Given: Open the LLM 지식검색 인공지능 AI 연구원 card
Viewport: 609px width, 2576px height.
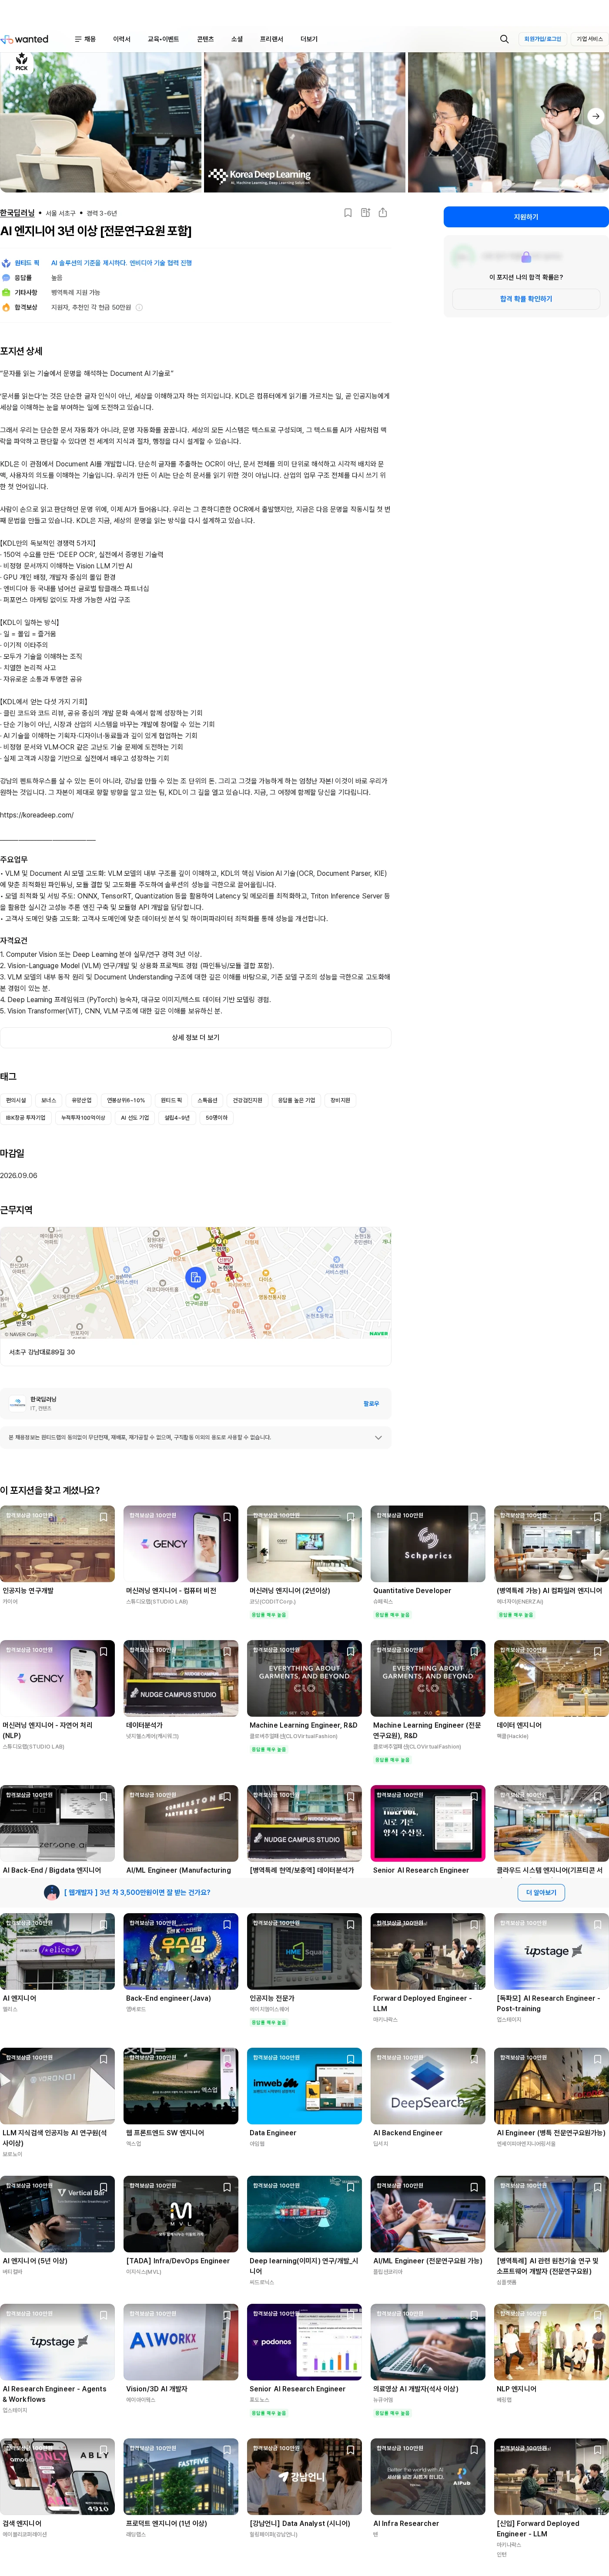Looking at the screenshot, I should coord(57,2104).
